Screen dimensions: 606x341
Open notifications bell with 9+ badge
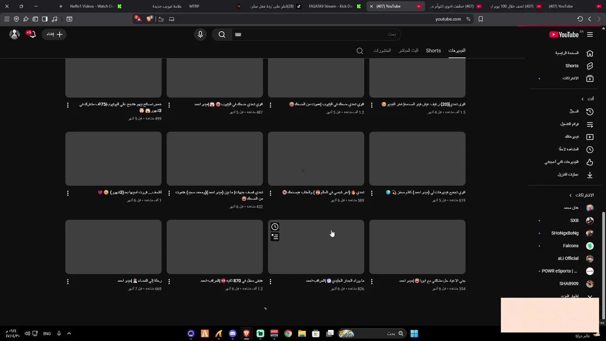pos(32,34)
